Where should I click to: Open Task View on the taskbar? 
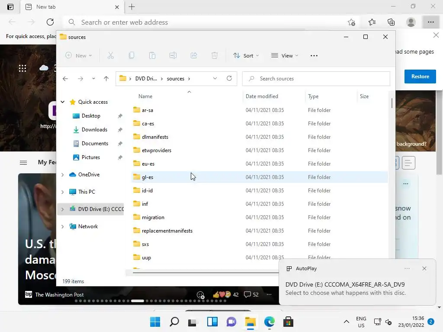tap(193, 322)
